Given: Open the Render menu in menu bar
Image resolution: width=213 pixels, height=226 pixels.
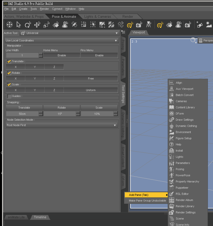Looking at the screenshot, I should coord(44,9).
